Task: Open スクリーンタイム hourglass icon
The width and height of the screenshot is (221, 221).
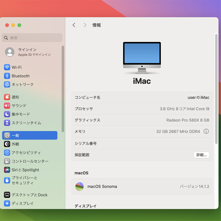Action: point(7,123)
